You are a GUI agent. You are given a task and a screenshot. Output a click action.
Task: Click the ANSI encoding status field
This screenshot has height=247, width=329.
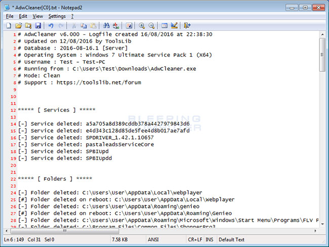pos(153,239)
